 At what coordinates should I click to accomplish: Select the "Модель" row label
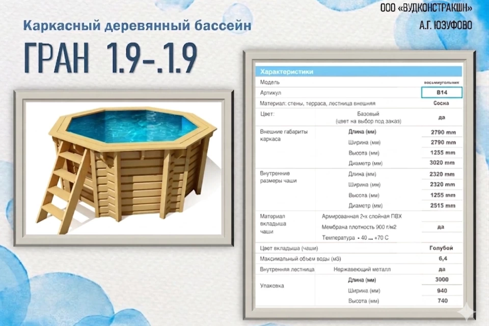click(x=270, y=83)
